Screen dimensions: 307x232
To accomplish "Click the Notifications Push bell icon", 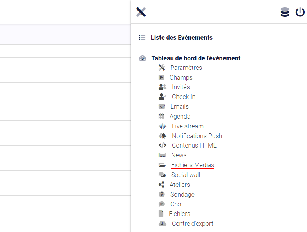I will (163, 136).
